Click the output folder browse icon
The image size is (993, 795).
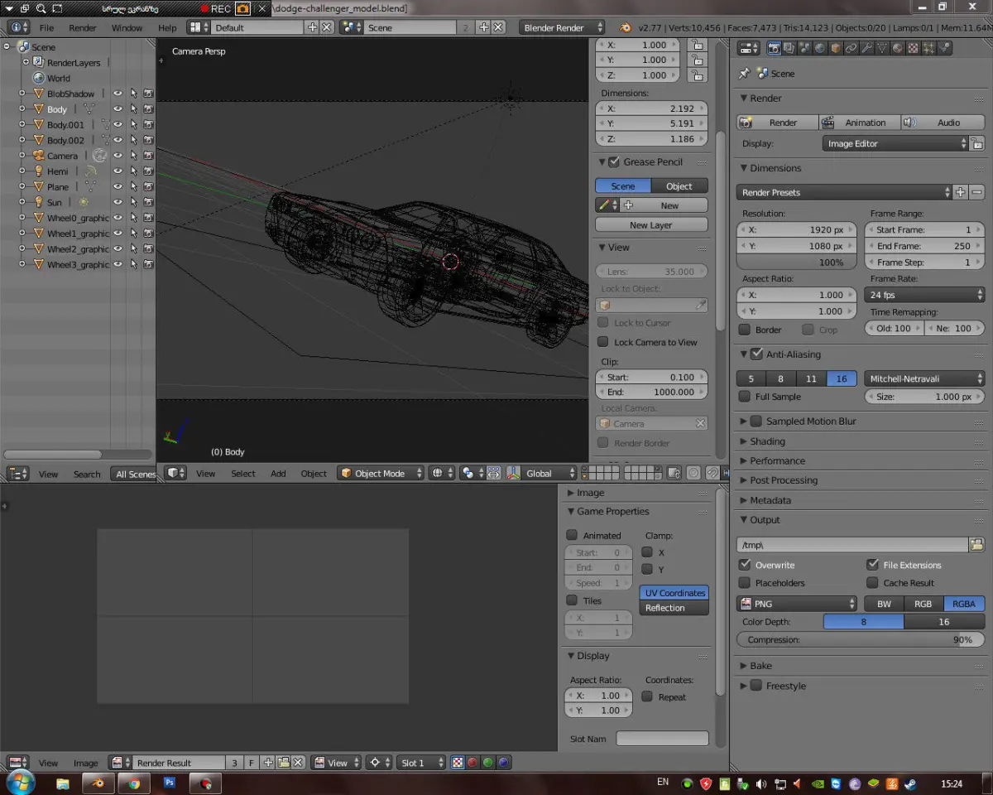(976, 545)
